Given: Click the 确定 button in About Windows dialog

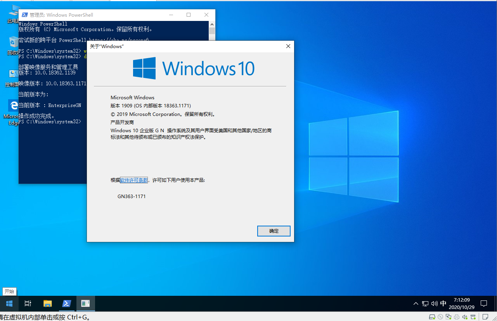Looking at the screenshot, I should (274, 231).
